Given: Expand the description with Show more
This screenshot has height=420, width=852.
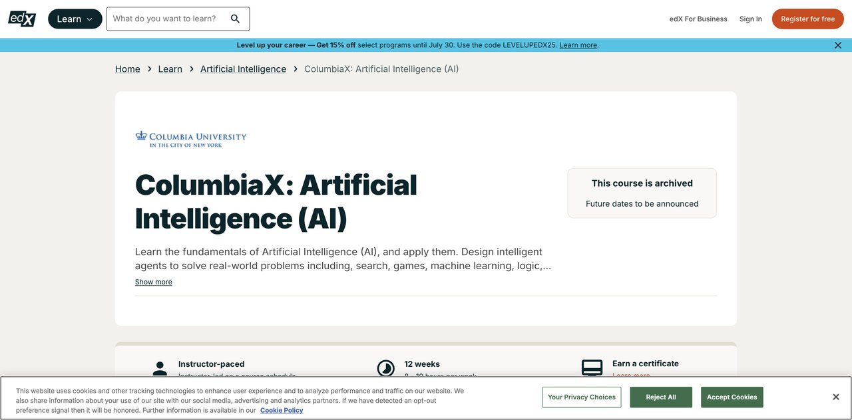Looking at the screenshot, I should pyautogui.click(x=153, y=282).
